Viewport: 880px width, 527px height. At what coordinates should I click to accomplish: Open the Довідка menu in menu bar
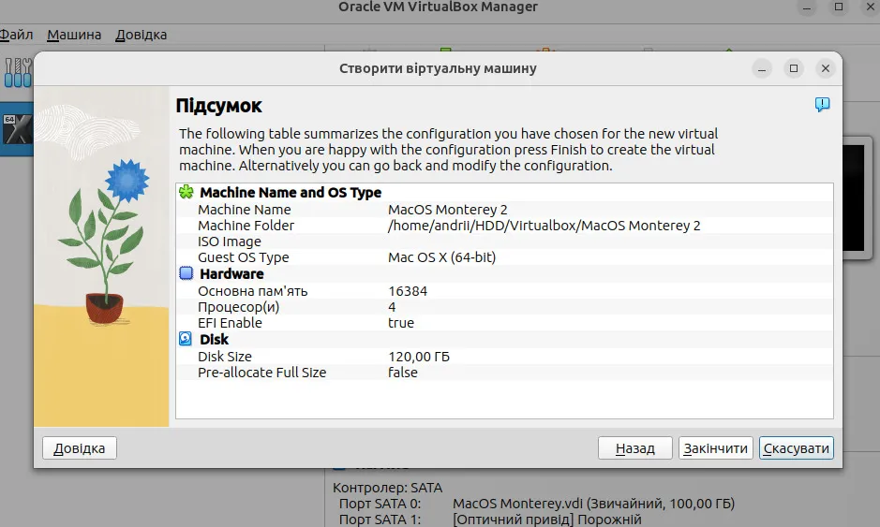click(141, 35)
